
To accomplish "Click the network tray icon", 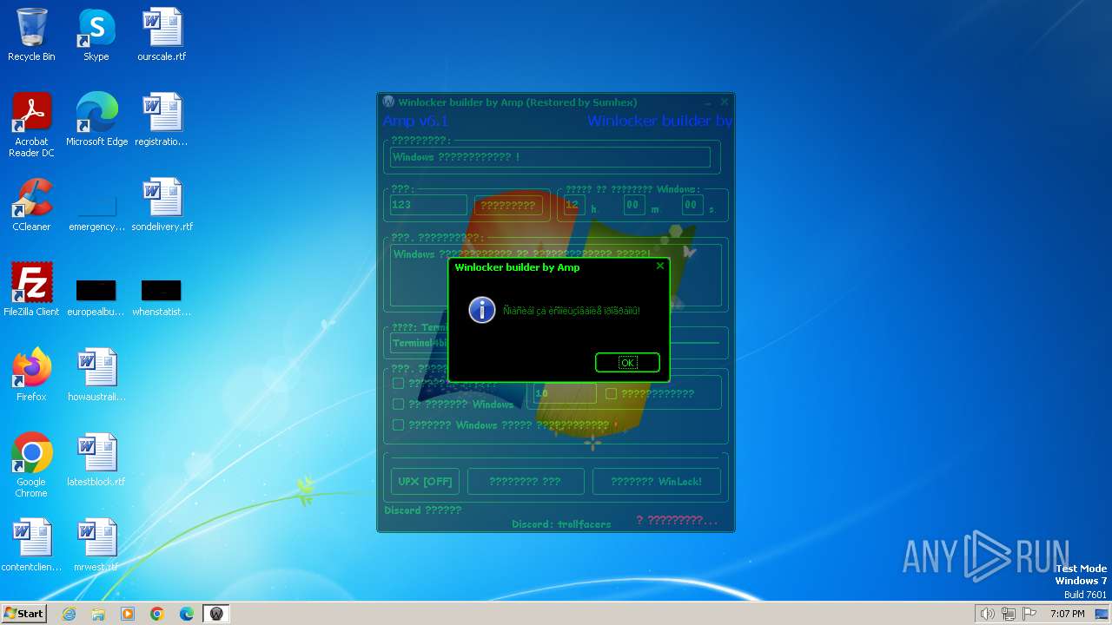I will [x=1009, y=614].
